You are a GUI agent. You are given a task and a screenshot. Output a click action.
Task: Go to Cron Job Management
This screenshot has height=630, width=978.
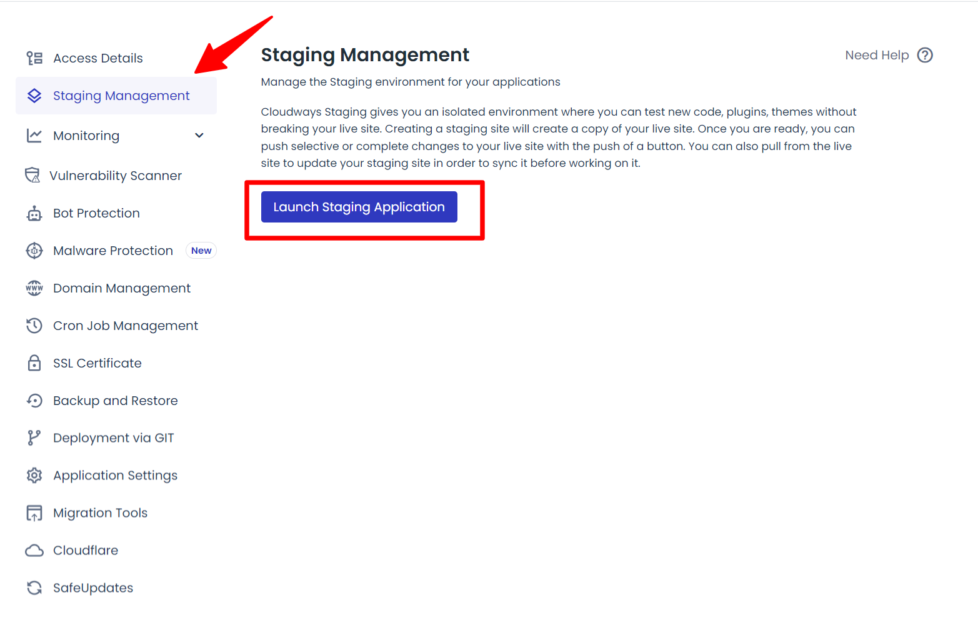click(x=125, y=326)
